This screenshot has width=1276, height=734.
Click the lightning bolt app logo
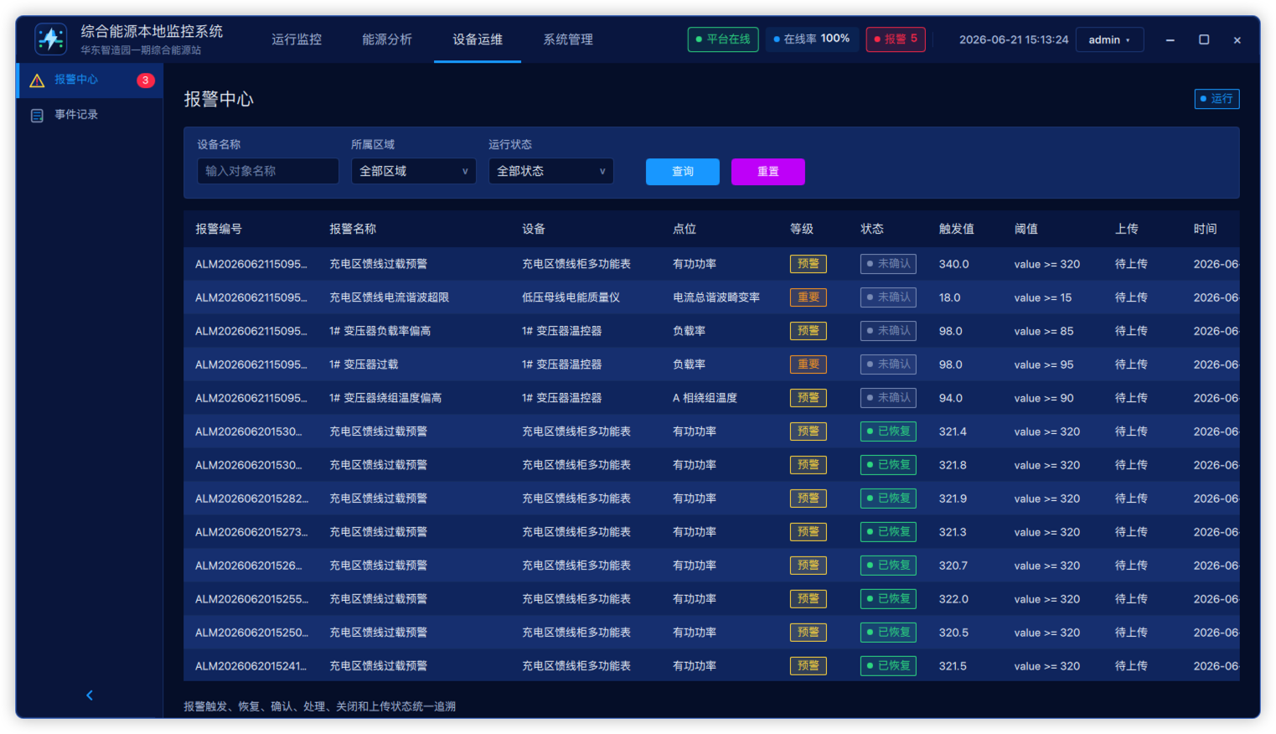click(x=51, y=39)
